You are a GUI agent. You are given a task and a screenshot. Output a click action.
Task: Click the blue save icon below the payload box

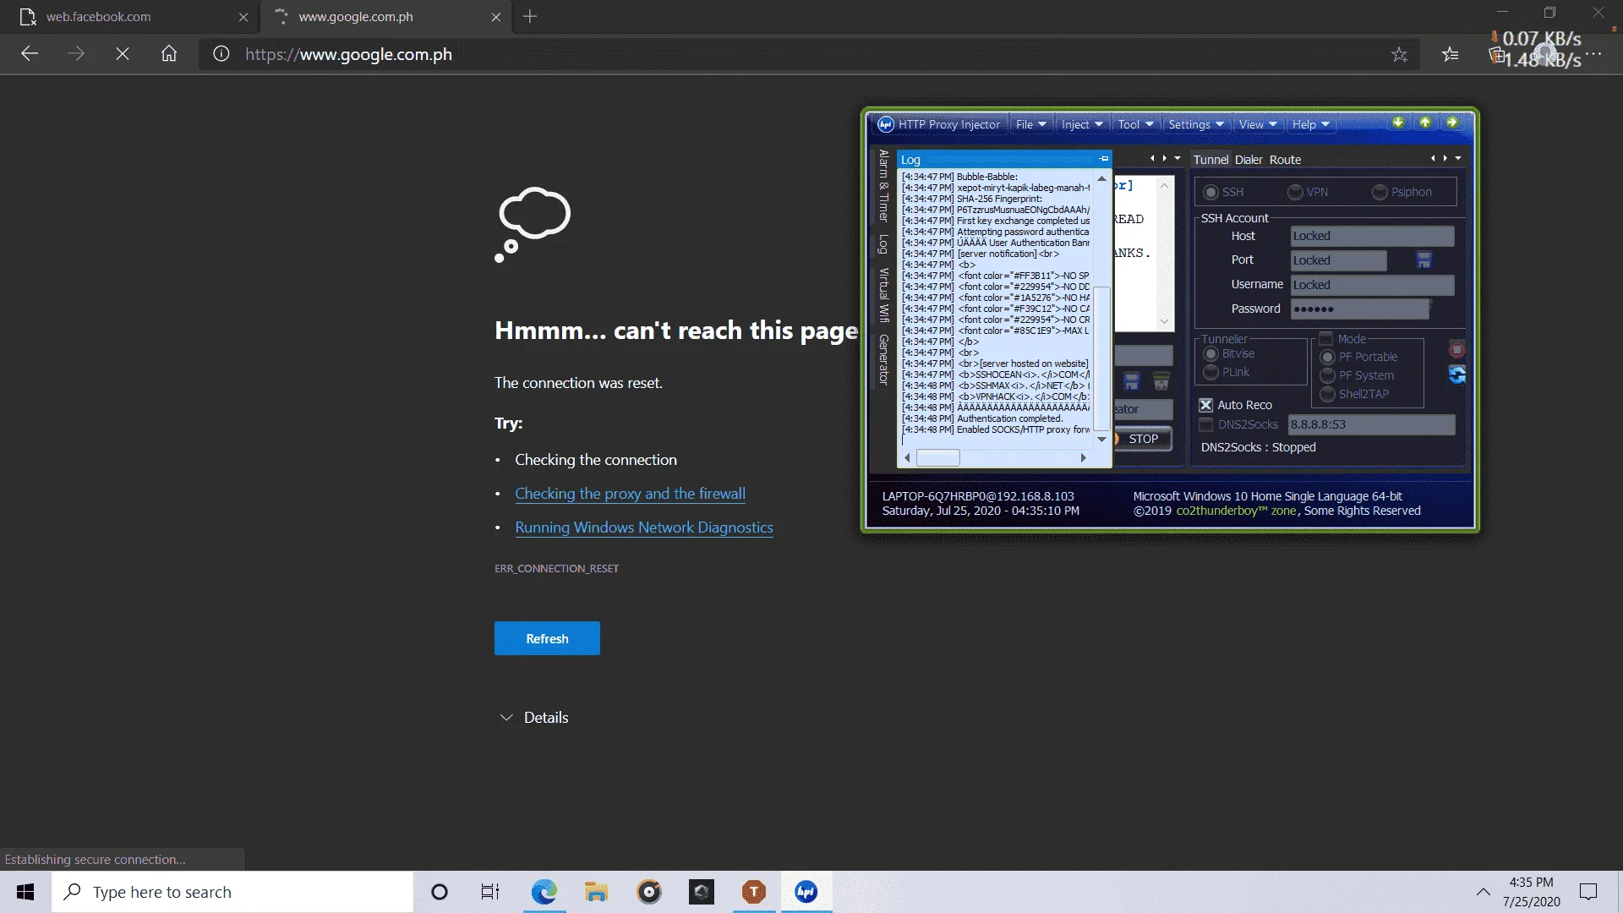[x=1132, y=381]
